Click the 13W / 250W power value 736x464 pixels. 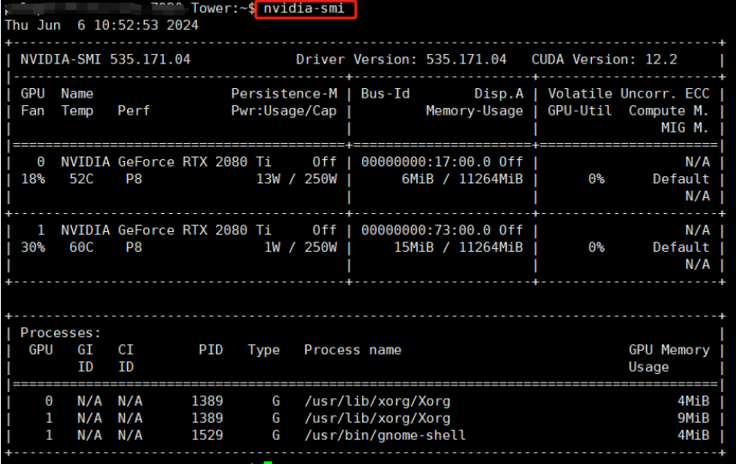click(296, 179)
